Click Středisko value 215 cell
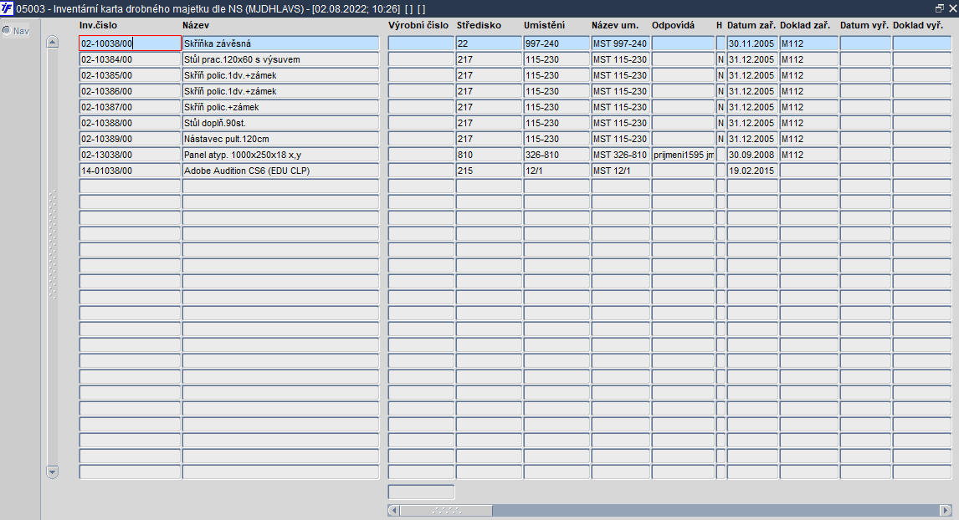Viewport: 959px width, 520px height. click(489, 171)
